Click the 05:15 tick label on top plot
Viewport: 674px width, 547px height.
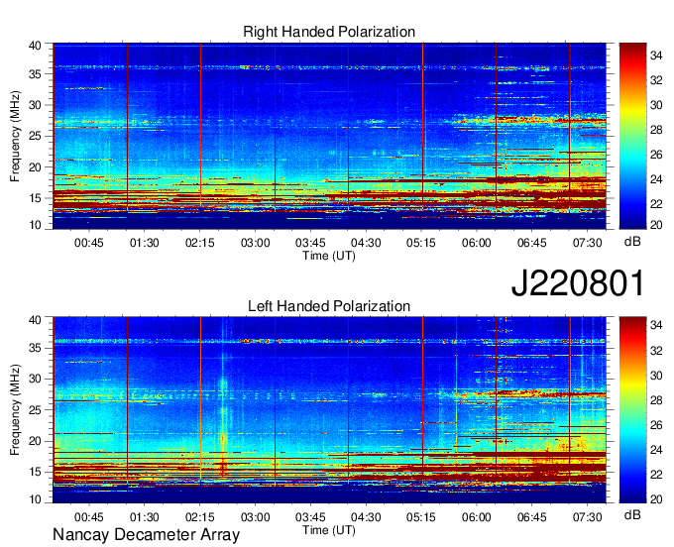tap(421, 243)
